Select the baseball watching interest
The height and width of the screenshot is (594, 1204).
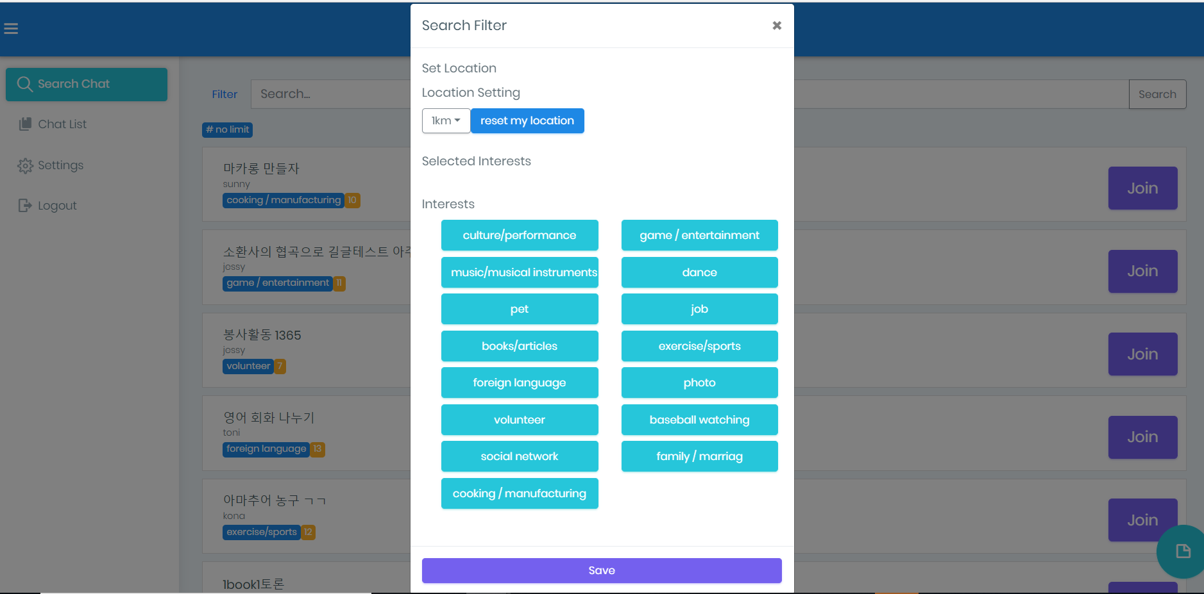[699, 420]
